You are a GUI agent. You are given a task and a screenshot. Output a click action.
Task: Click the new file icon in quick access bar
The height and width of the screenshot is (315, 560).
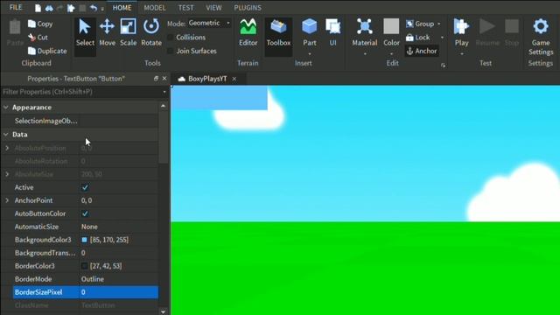38,8
